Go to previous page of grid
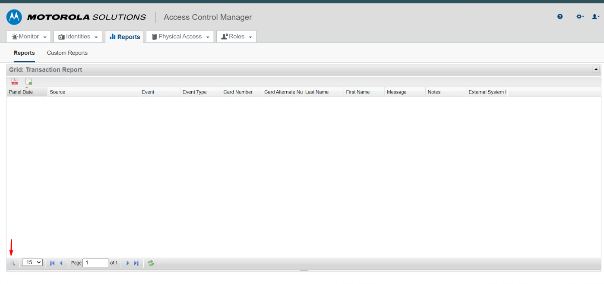This screenshot has height=284, width=604. click(61, 263)
